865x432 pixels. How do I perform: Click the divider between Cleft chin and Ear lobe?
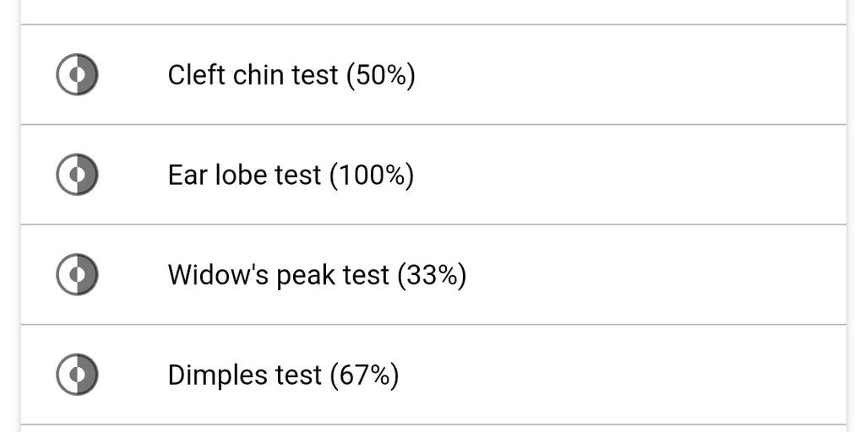tap(432, 125)
